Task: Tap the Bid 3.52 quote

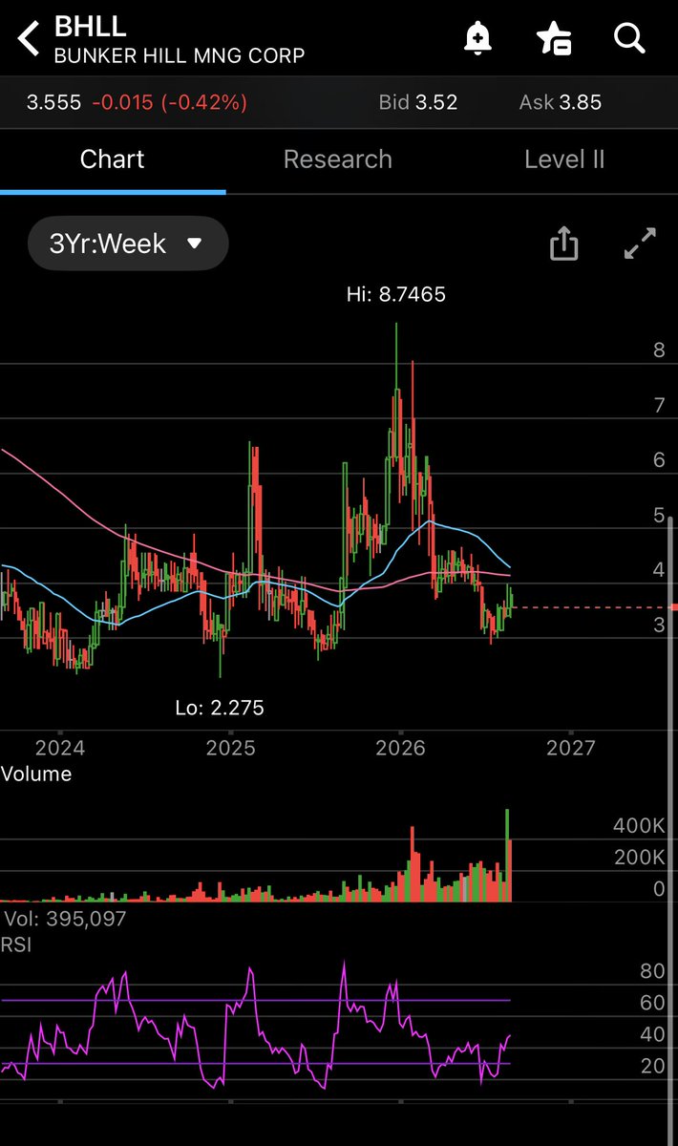Action: [x=418, y=102]
